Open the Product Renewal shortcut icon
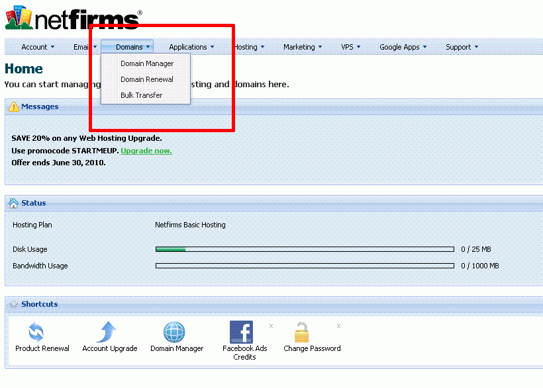 click(x=36, y=332)
